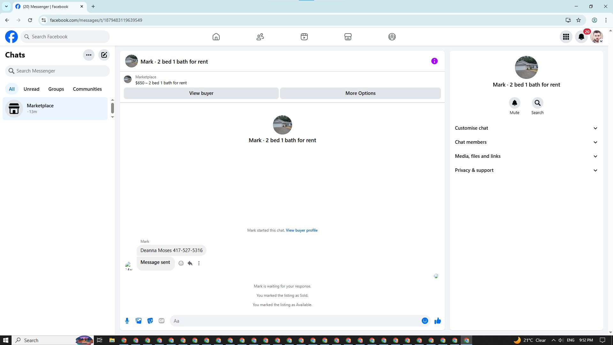613x345 pixels.
Task: Choose a GIF icon
Action: (x=162, y=321)
